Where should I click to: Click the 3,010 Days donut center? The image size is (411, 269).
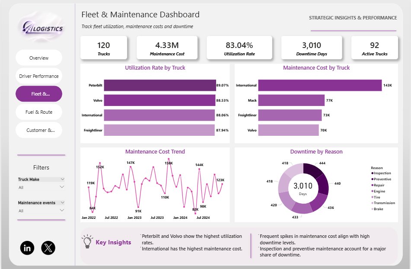303,188
